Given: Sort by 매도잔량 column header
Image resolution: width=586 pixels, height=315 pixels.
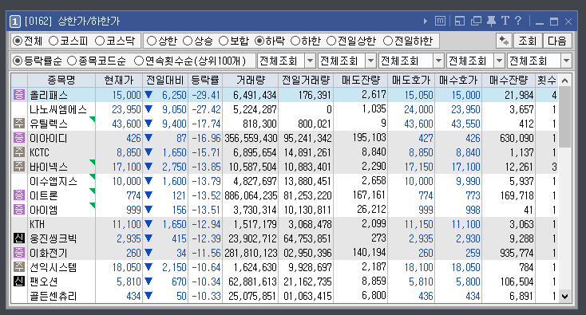Looking at the screenshot, I should [x=361, y=80].
